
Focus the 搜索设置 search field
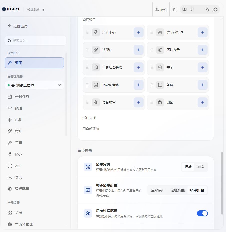click(x=35, y=41)
